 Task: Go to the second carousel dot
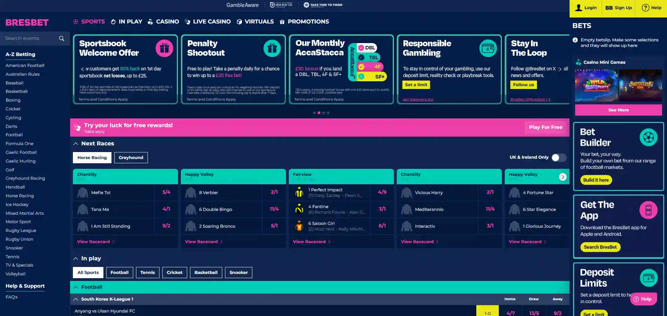pos(319,113)
